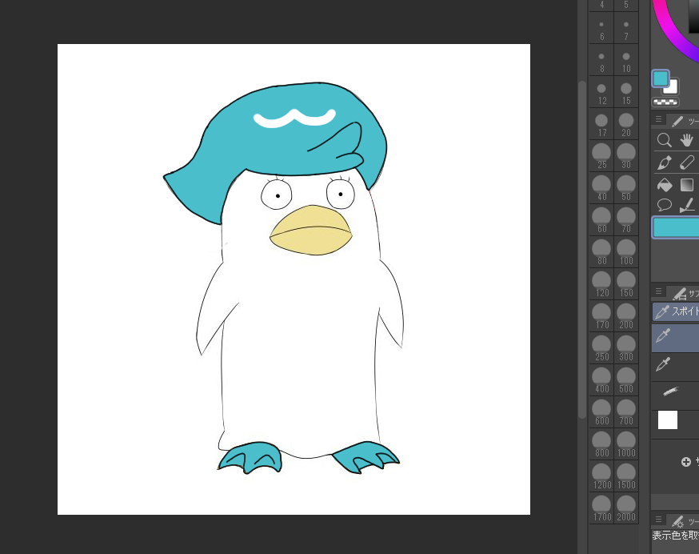The width and height of the screenshot is (699, 554).
Task: Choose brush size 10
Action: tap(626, 60)
